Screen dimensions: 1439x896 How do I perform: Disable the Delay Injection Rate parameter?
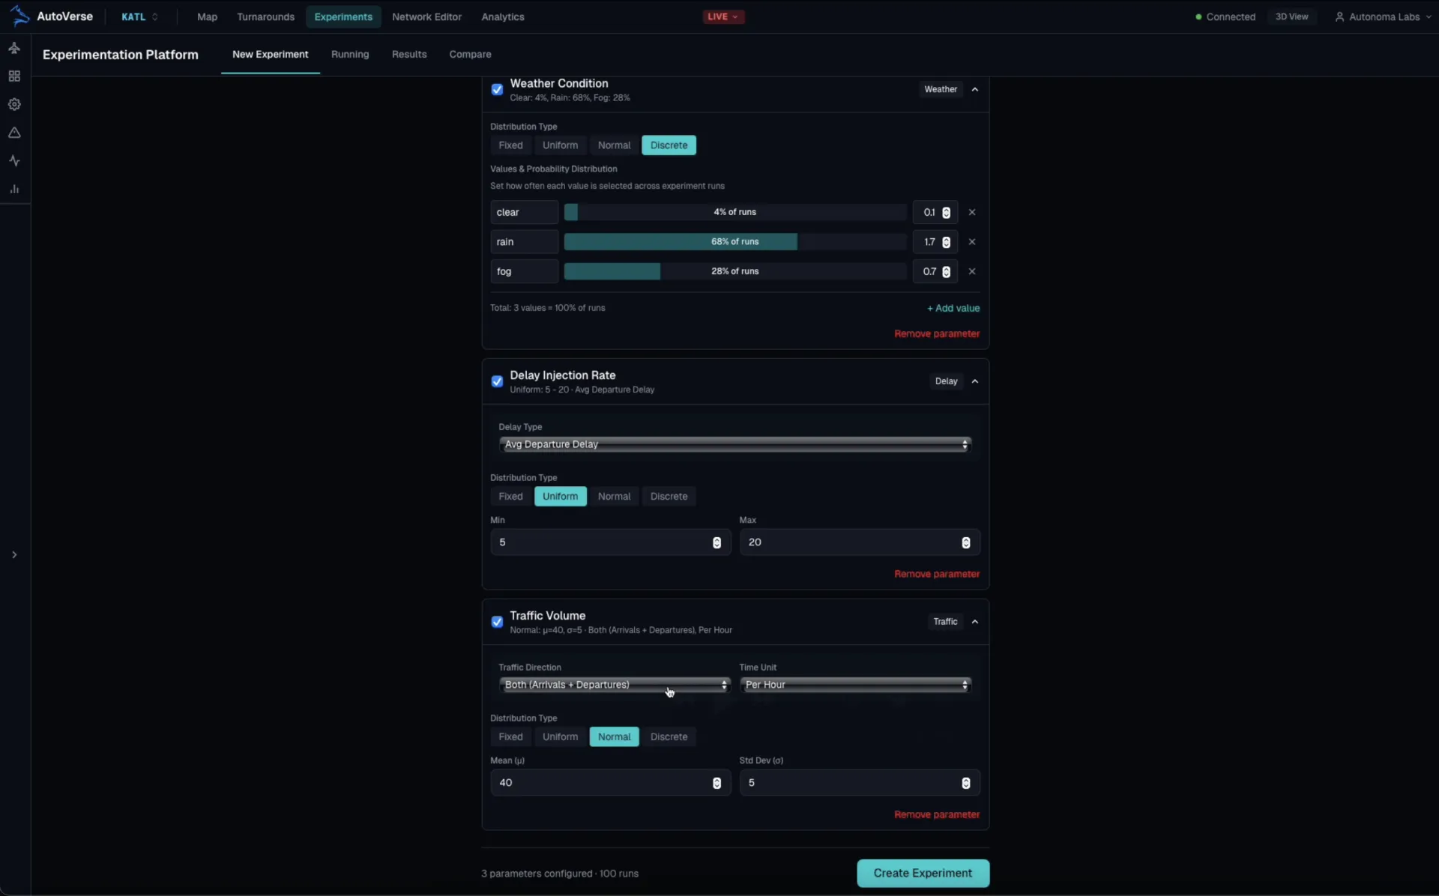click(497, 381)
